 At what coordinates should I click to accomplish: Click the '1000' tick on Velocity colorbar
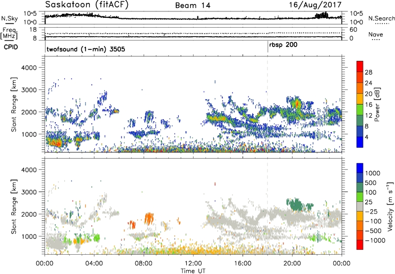pyautogui.click(x=373, y=173)
